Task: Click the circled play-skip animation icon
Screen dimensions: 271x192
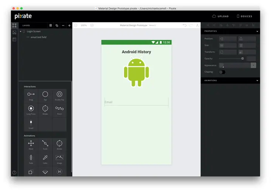Action: [x=59, y=172]
